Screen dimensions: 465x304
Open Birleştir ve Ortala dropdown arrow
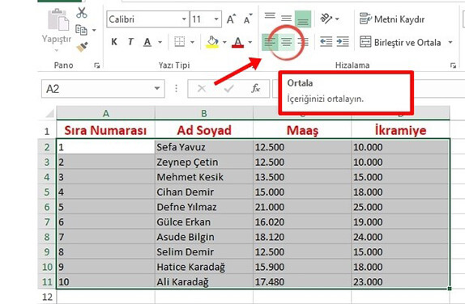tap(450, 42)
